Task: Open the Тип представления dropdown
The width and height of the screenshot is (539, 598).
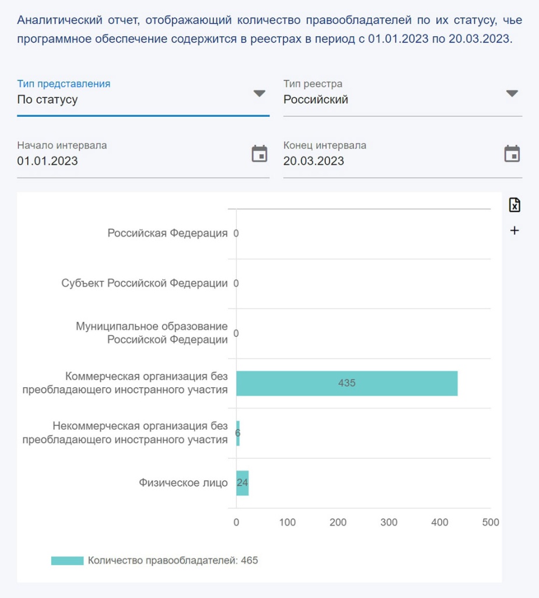Action: click(x=259, y=93)
